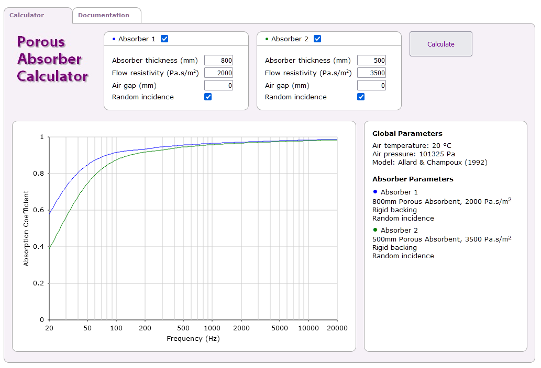Click Absorber 2 thickness input field
Image resolution: width=541 pixels, height=368 pixels.
click(371, 61)
